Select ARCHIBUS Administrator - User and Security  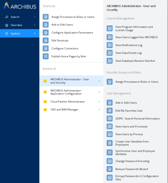(71, 81)
